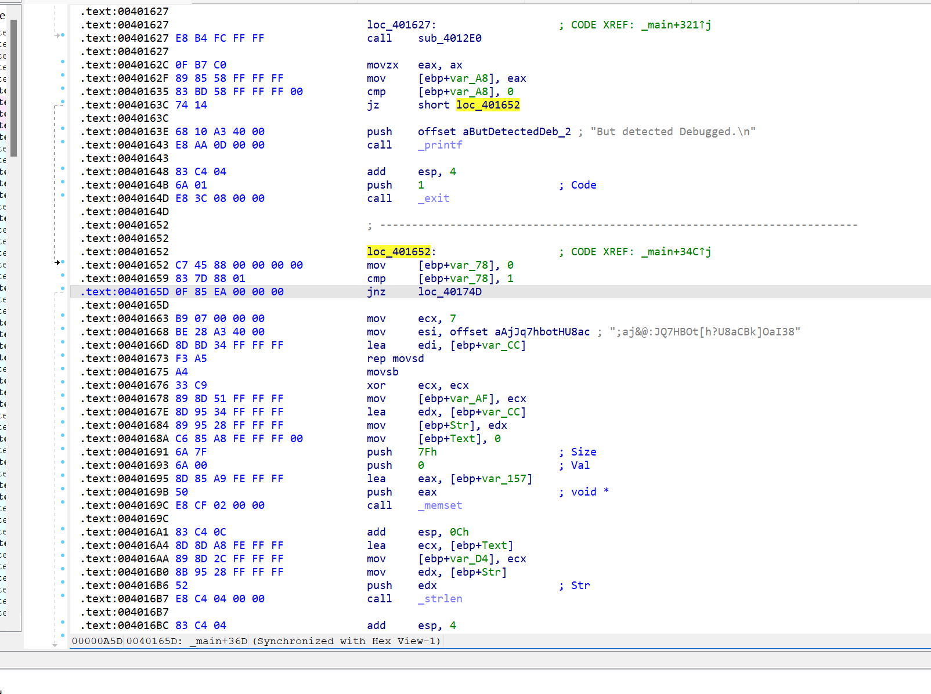Click the movsb instruction
The width and height of the screenshot is (931, 694).
coord(382,372)
